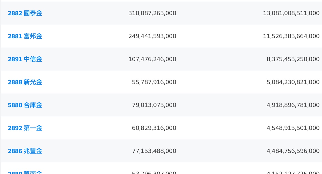322x174 pixels.
Task: Click the value 13,081,008,511,000 in 國泰金 row
Action: [x=291, y=13]
